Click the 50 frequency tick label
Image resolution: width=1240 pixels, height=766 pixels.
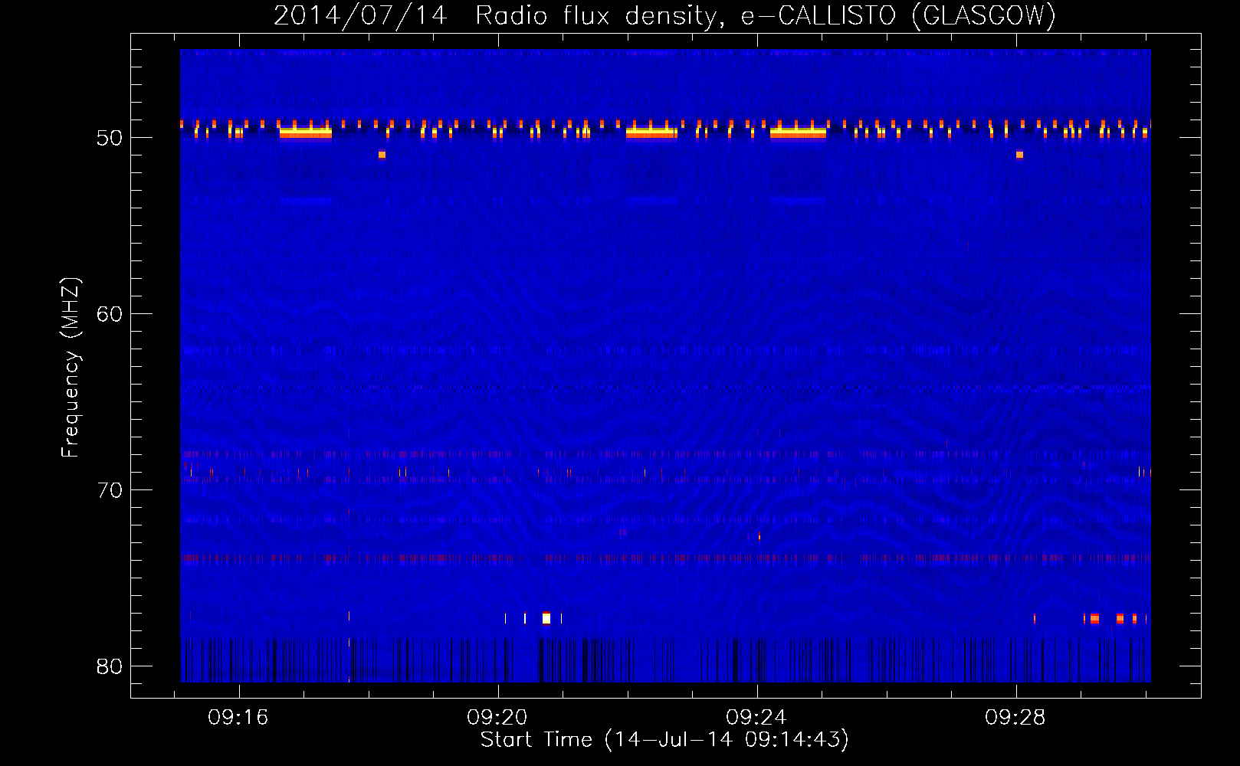tap(110, 138)
